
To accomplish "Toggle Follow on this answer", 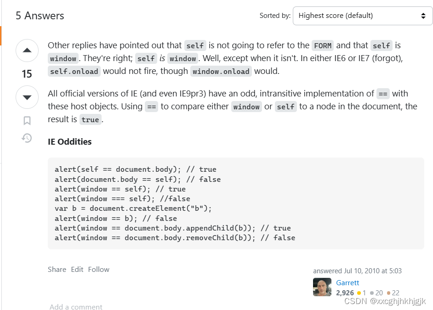I will point(98,269).
